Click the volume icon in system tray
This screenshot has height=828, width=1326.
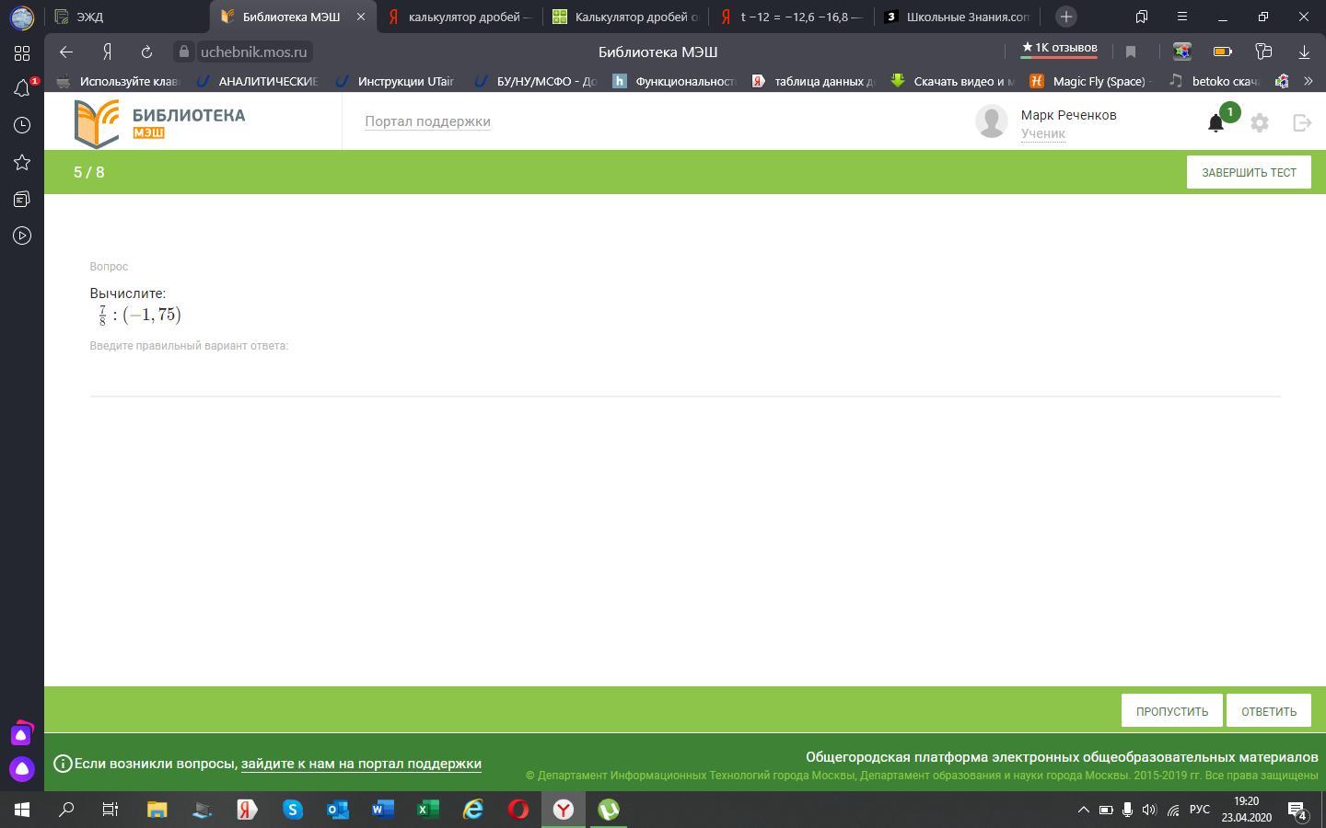click(1149, 810)
